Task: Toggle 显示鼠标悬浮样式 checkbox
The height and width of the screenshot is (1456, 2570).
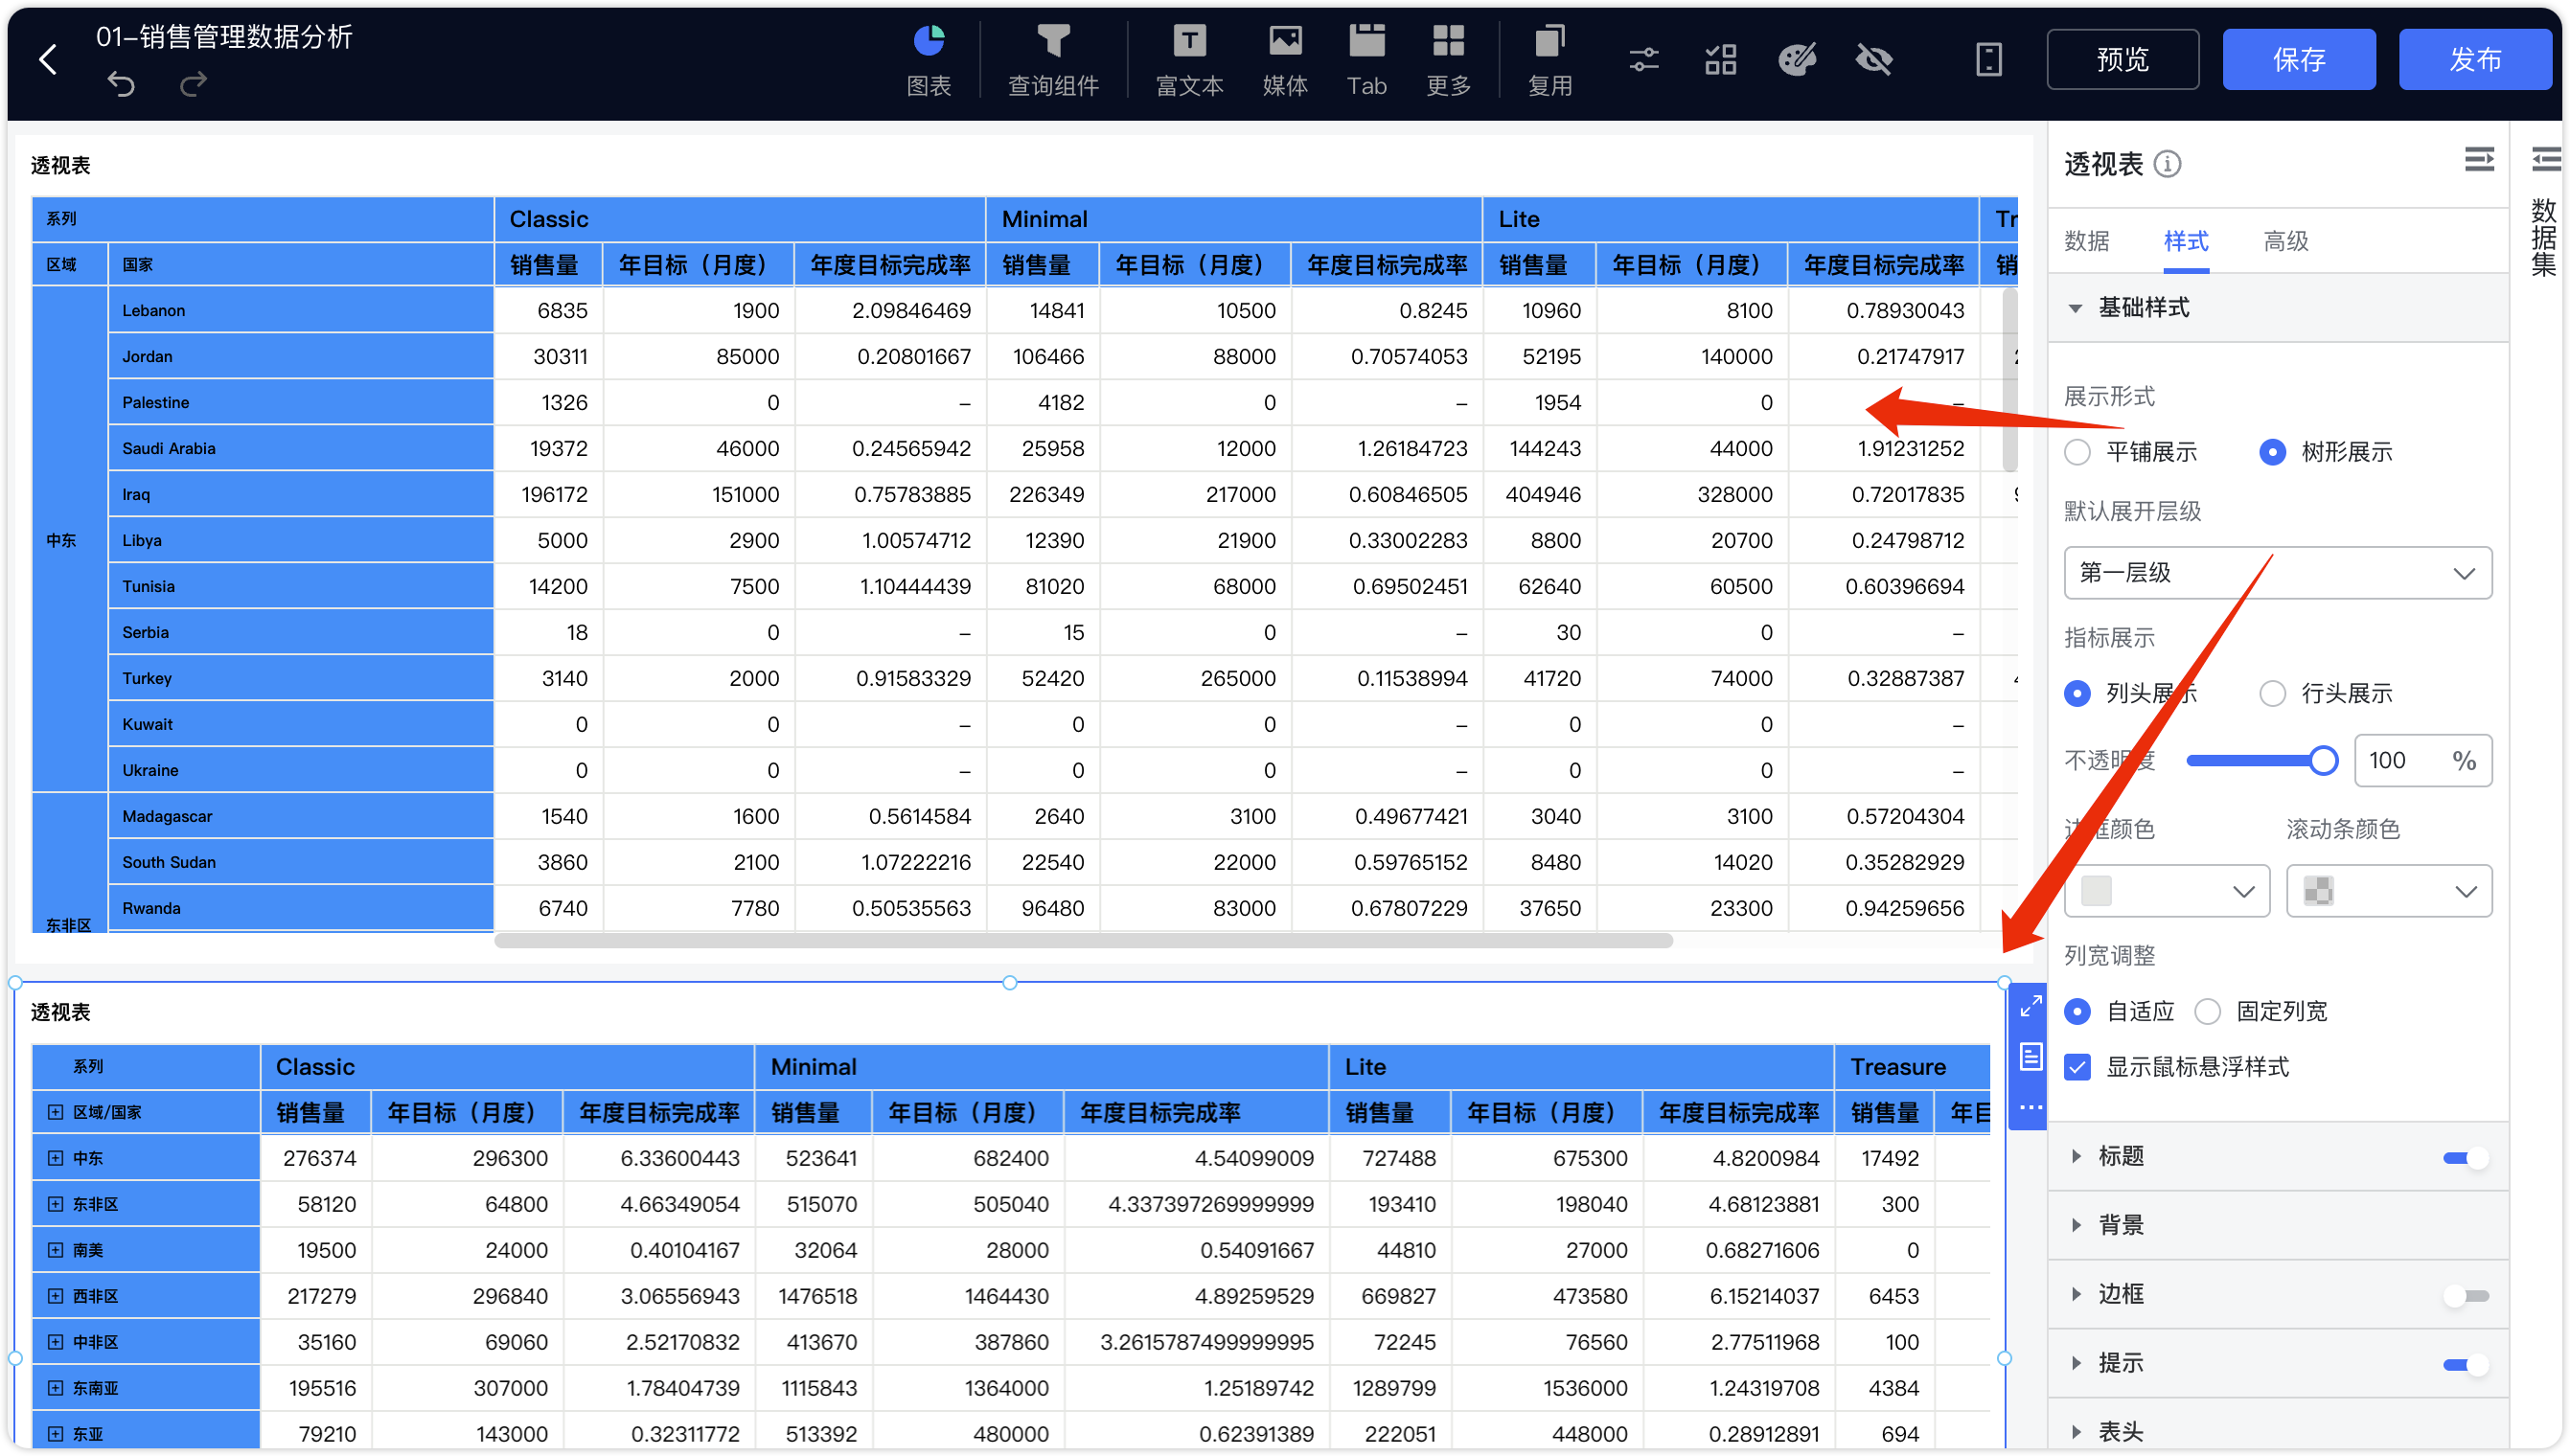Action: 2077,1067
